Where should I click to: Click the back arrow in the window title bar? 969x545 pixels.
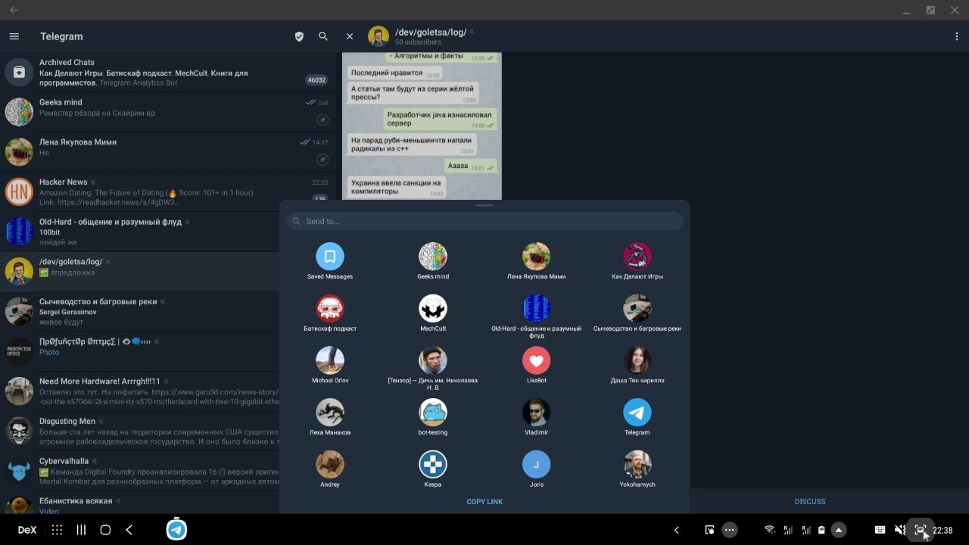(x=14, y=11)
